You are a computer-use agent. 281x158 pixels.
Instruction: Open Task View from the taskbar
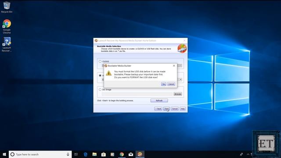click(76, 154)
